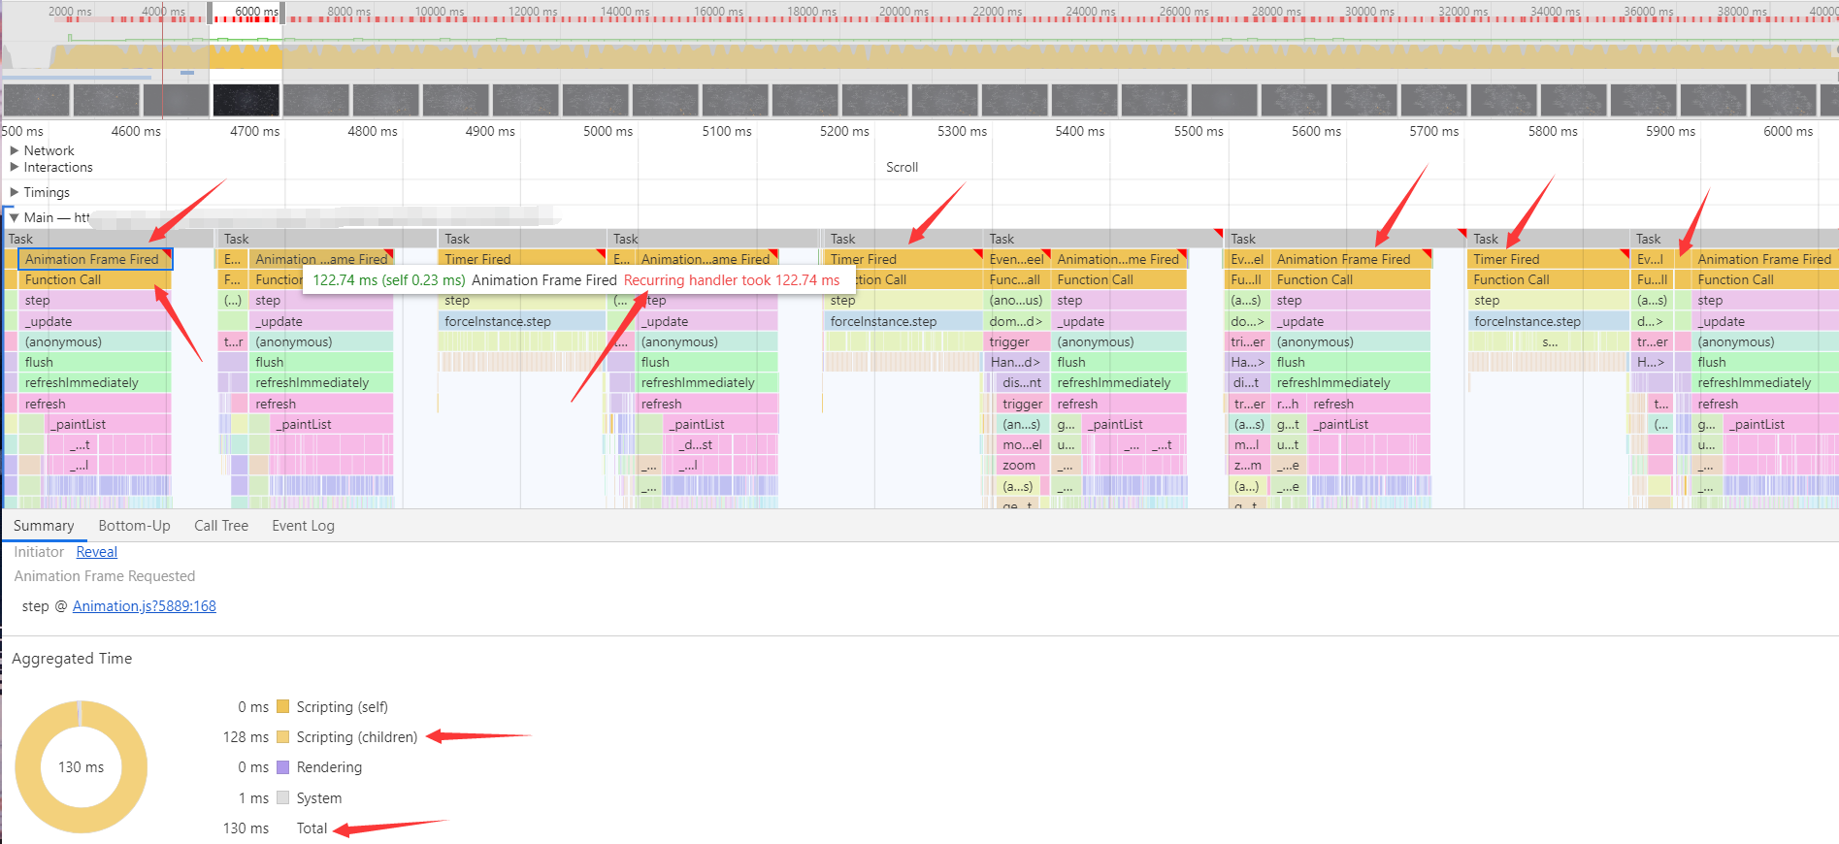This screenshot has height=844, width=1839.
Task: Click the Scripting (self) color swatch
Action: (x=283, y=706)
